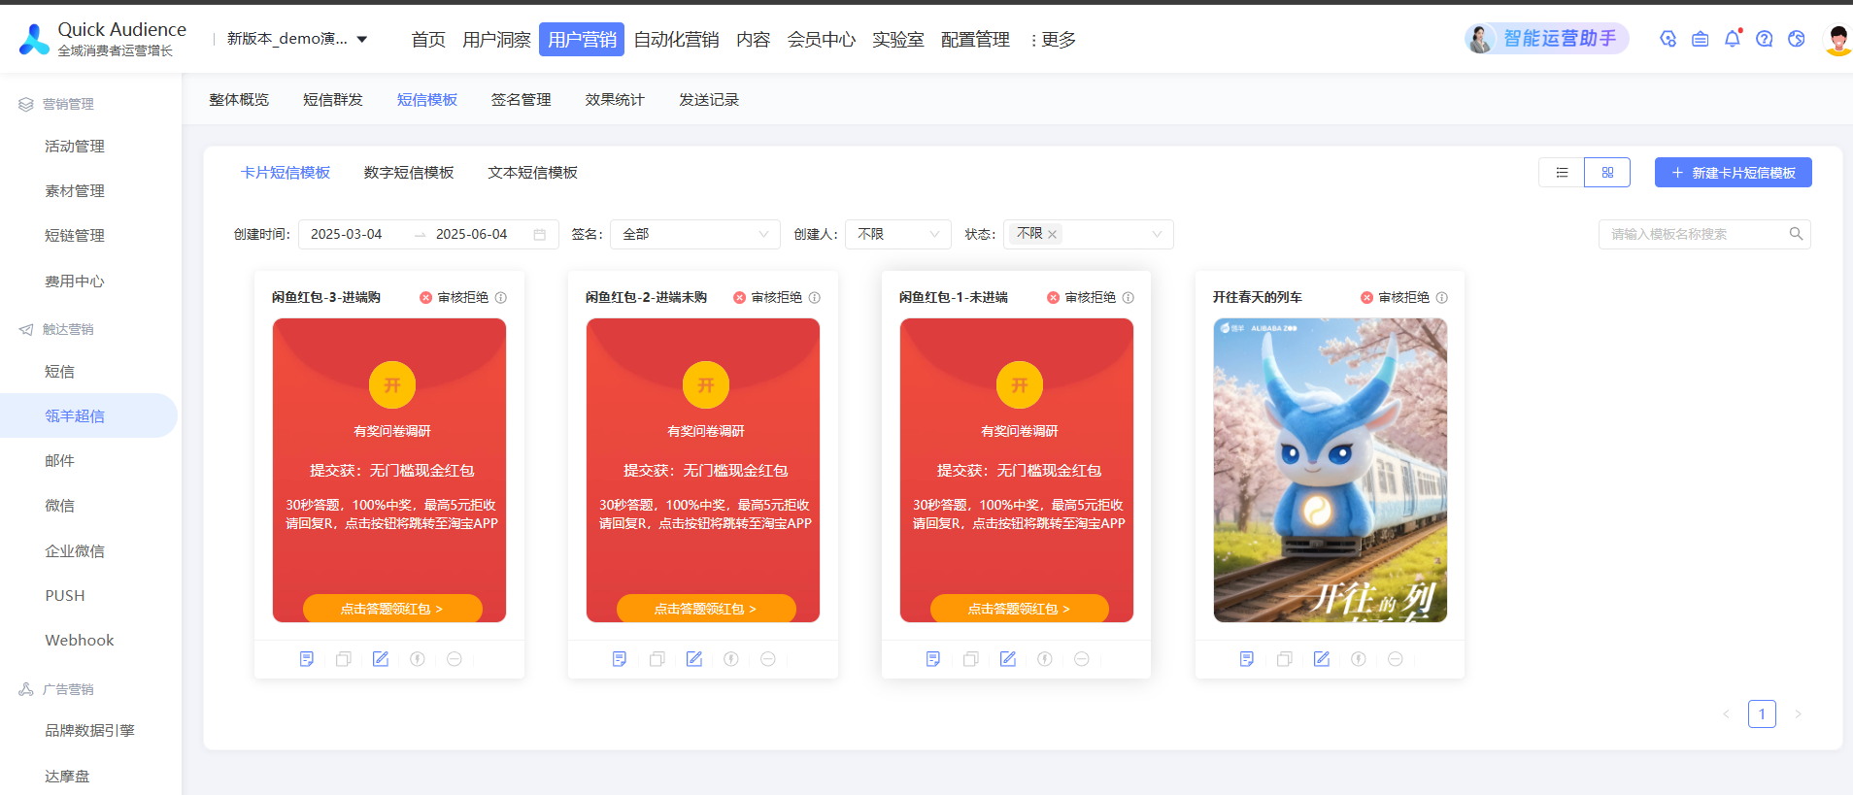Screen dimensions: 1853x795
Task: Remove 不限 tag from 状态 filter
Action: [1052, 234]
